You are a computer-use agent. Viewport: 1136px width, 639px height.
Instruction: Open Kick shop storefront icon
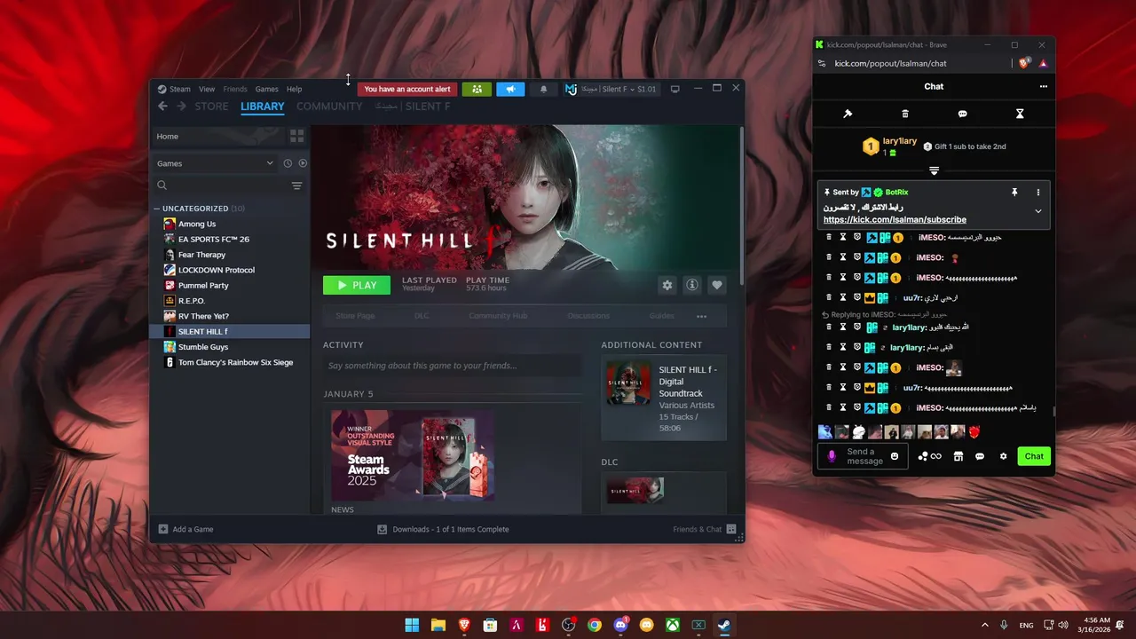(x=958, y=456)
